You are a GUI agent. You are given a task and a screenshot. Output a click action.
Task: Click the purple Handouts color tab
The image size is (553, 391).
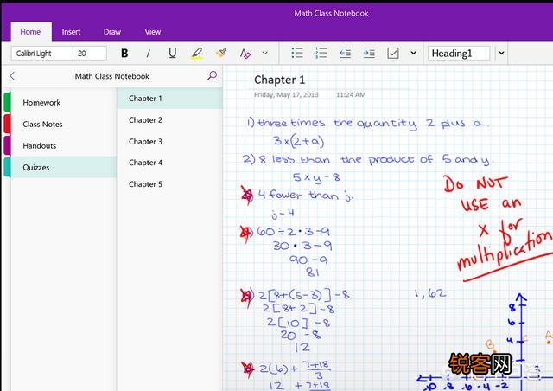(7, 145)
